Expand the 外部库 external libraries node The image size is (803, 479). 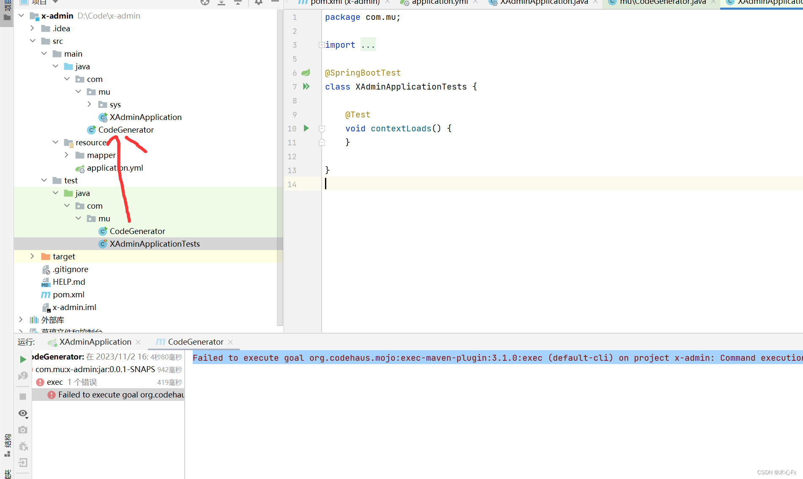click(x=21, y=320)
